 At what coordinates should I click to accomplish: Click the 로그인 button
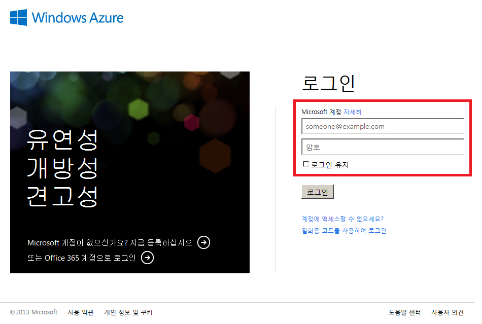tap(318, 192)
